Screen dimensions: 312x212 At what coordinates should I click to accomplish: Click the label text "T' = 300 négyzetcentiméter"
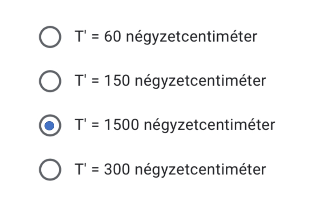point(170,170)
